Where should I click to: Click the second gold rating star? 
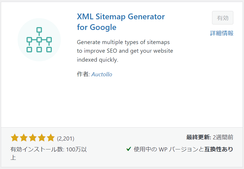(24, 138)
